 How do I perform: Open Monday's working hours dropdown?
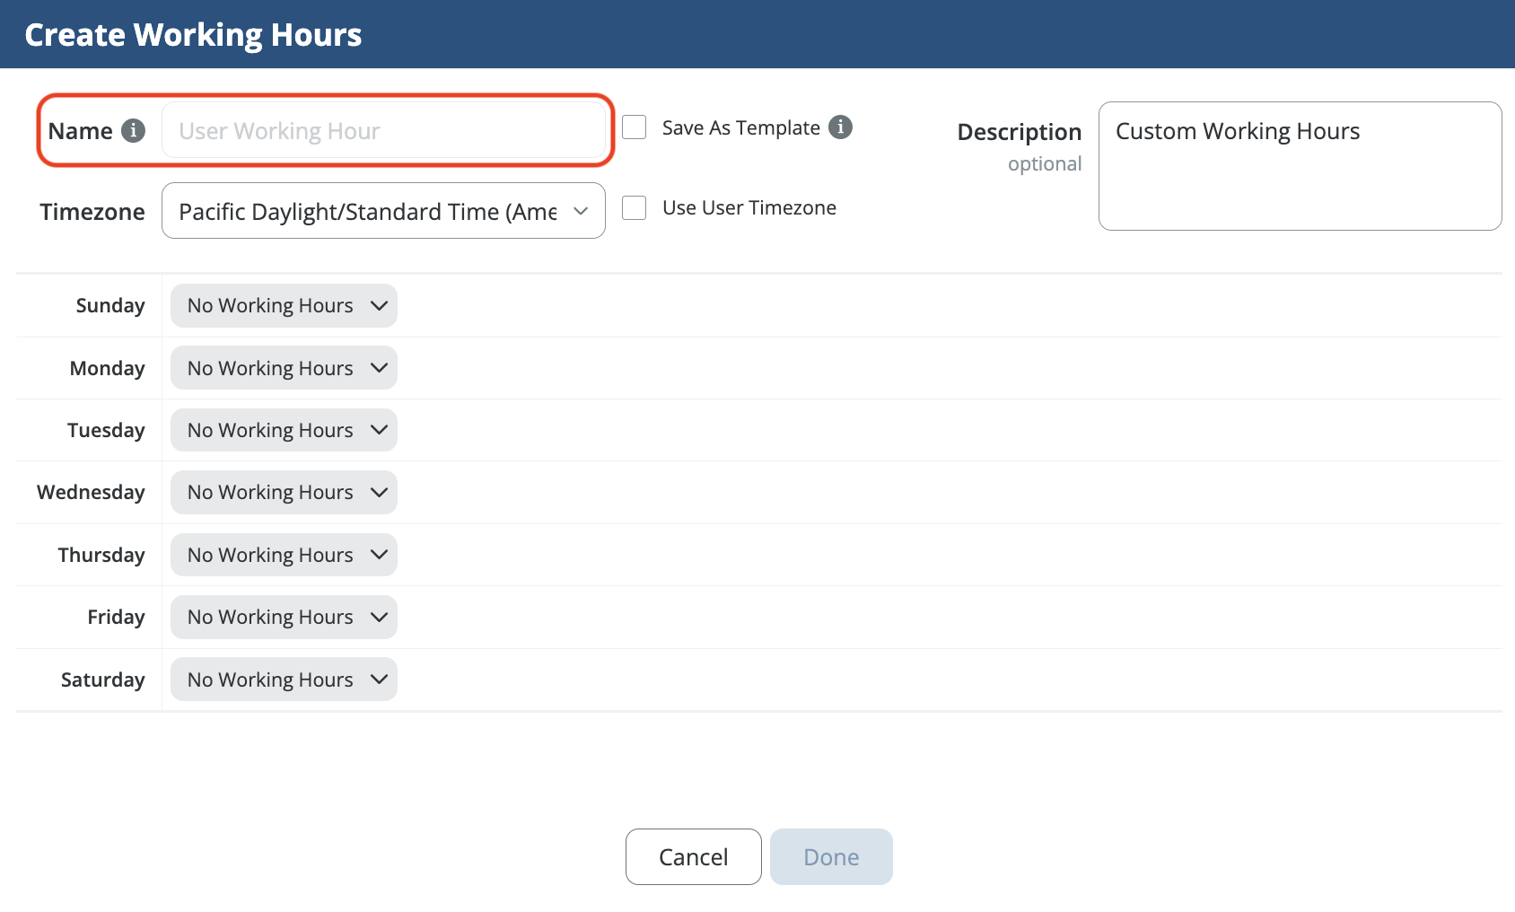284,368
